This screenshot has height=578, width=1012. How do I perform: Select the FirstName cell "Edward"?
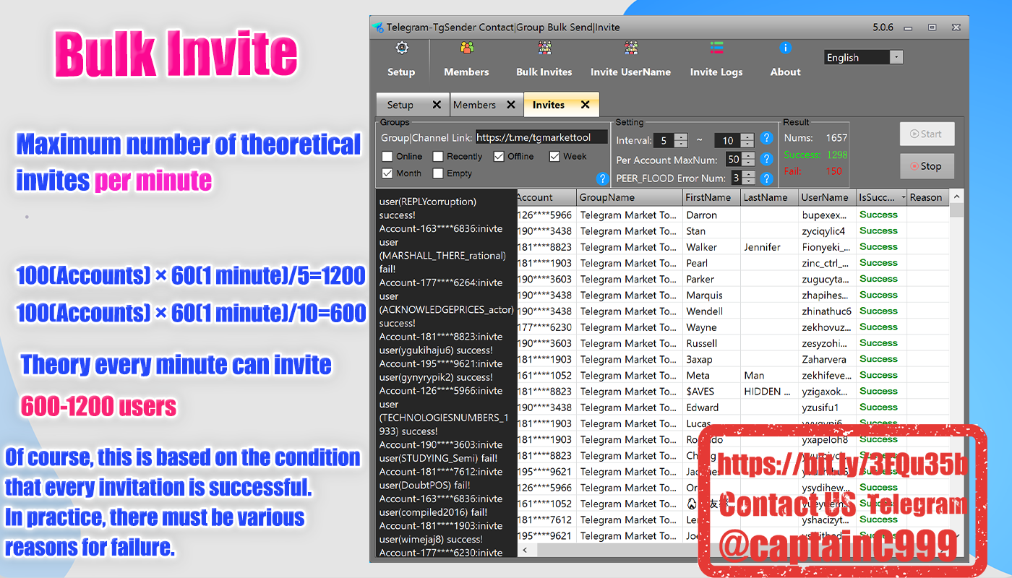[712, 407]
